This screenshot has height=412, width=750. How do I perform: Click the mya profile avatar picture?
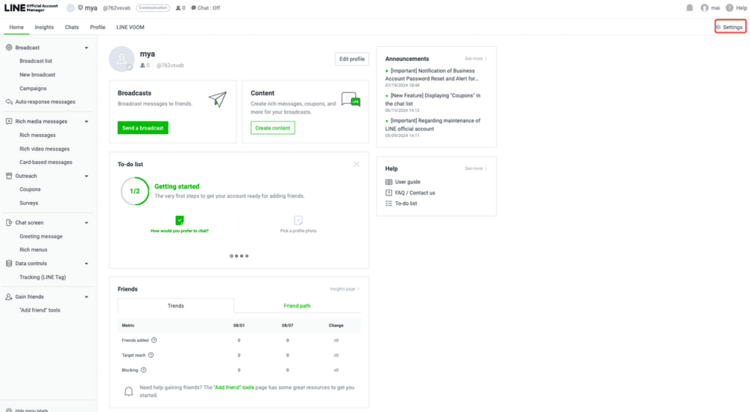[x=122, y=59]
